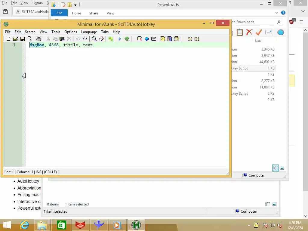Cut selection with the scissors icon
The width and height of the screenshot is (308, 231).
(x=48, y=39)
